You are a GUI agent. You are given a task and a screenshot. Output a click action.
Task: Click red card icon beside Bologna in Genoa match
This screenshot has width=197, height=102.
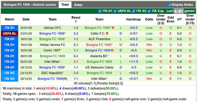(113, 28)
